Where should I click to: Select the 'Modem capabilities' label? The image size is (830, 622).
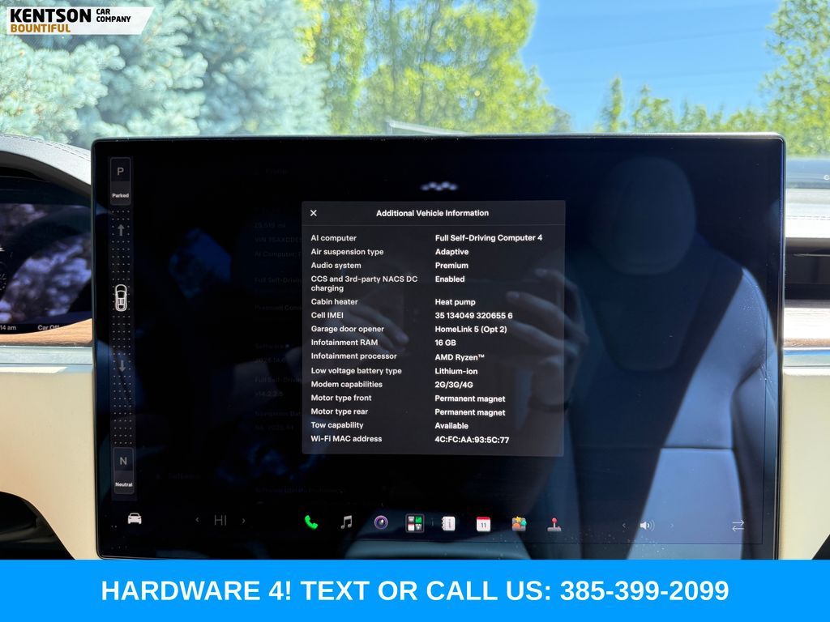pyautogui.click(x=347, y=385)
